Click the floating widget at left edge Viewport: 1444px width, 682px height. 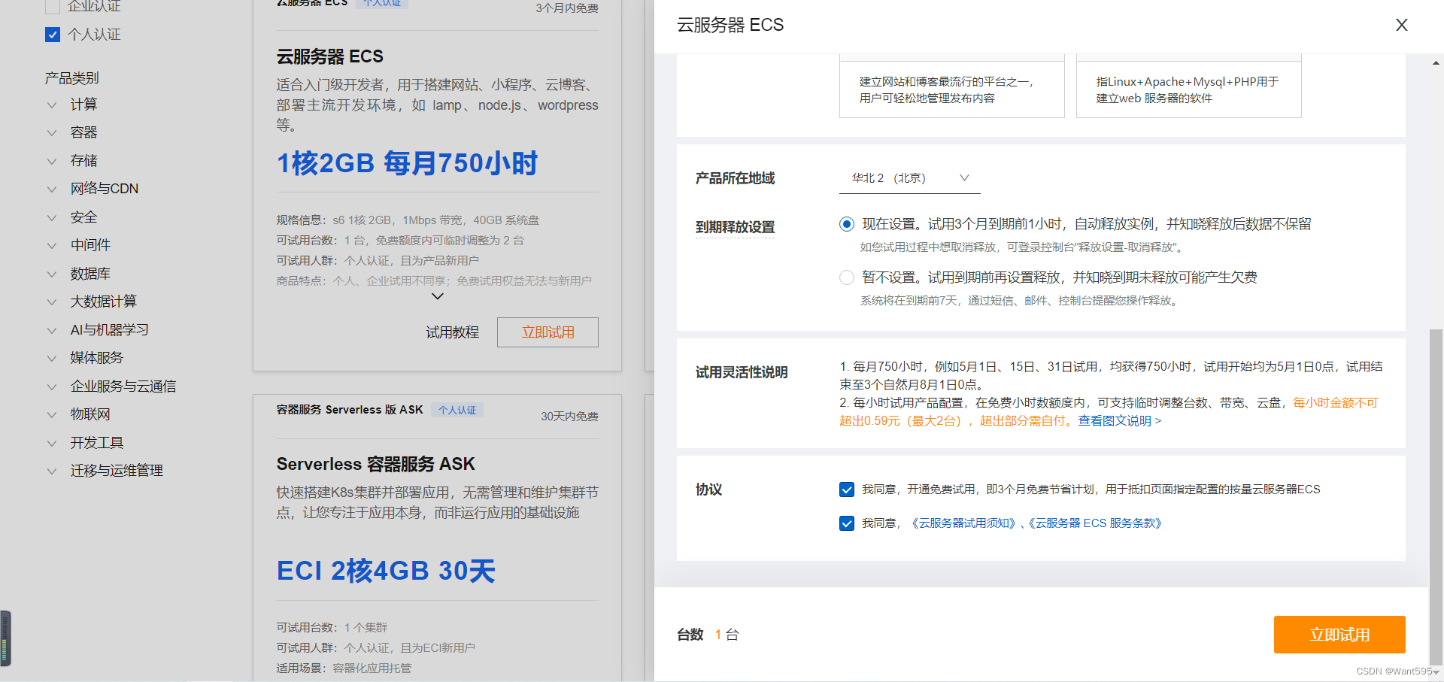[x=5, y=638]
